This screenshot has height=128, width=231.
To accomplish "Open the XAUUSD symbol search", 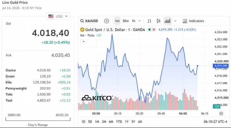I will tap(89, 21).
